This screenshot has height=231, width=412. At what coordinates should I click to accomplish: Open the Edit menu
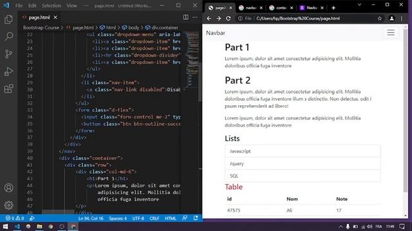[x=32, y=6]
